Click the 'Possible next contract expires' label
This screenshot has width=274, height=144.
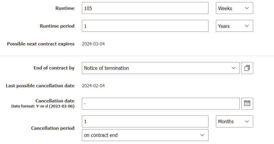tap(41, 44)
